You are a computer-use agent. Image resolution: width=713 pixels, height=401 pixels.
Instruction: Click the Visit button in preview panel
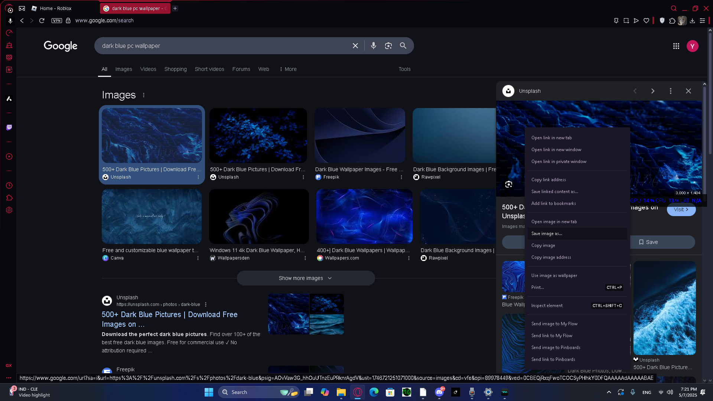(x=681, y=209)
